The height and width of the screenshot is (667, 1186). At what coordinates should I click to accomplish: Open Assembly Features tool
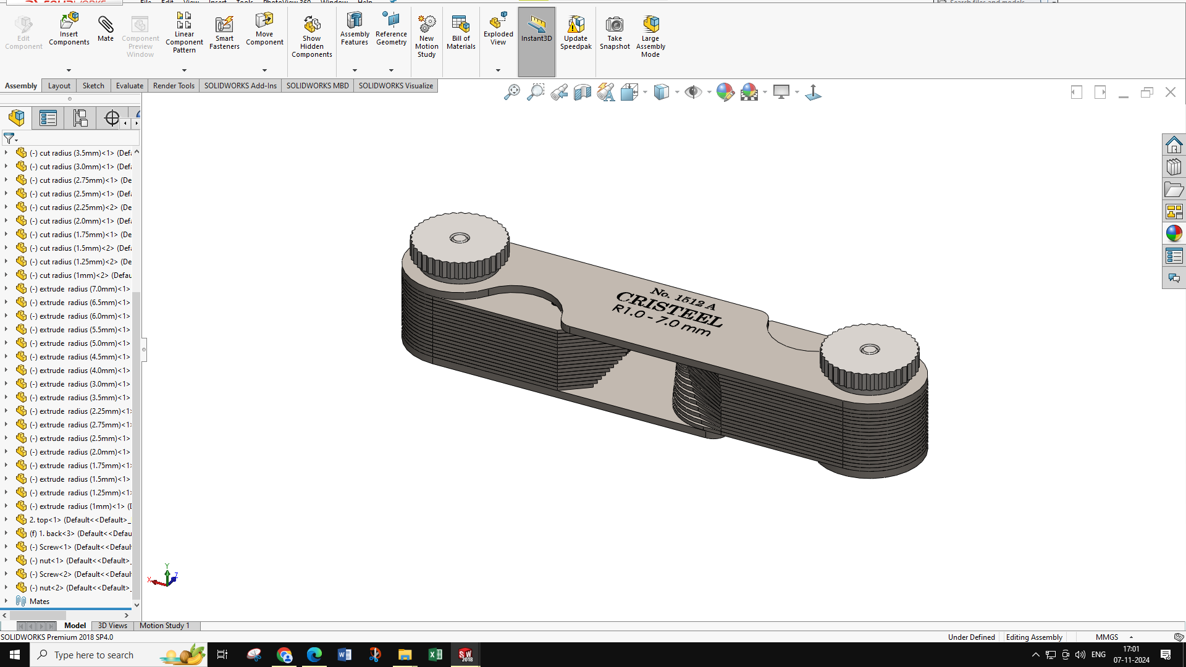pos(355,29)
